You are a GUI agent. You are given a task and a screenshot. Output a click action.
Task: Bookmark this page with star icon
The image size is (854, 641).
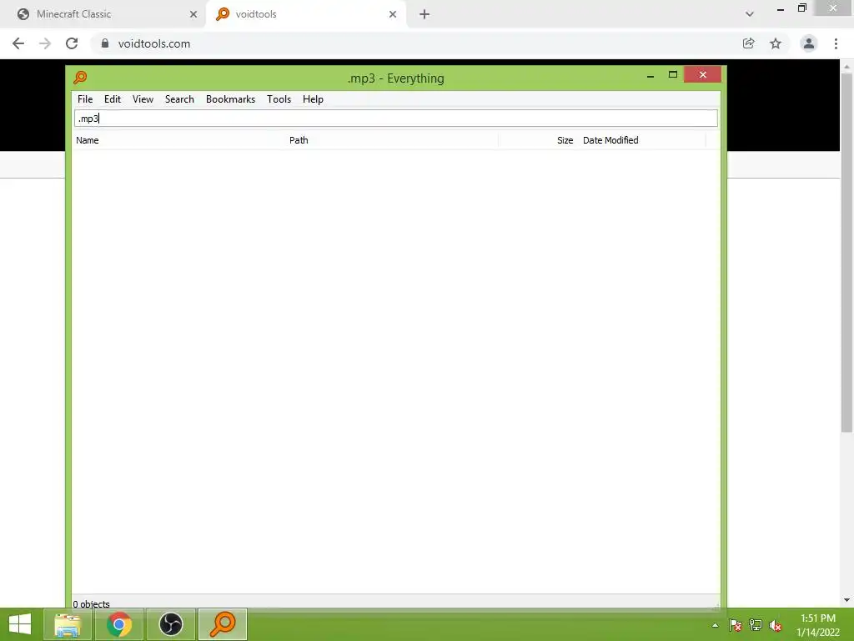pyautogui.click(x=776, y=43)
